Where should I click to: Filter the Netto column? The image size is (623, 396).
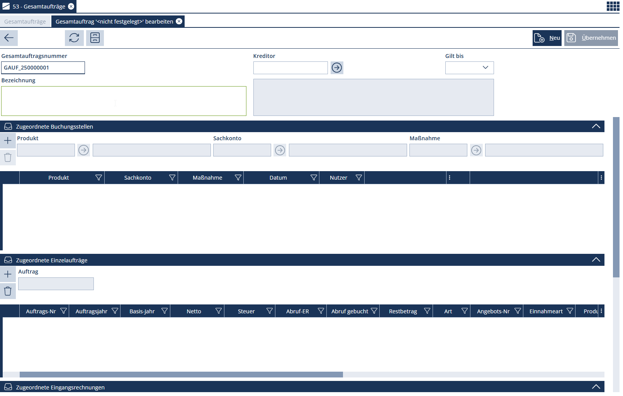pos(219,311)
